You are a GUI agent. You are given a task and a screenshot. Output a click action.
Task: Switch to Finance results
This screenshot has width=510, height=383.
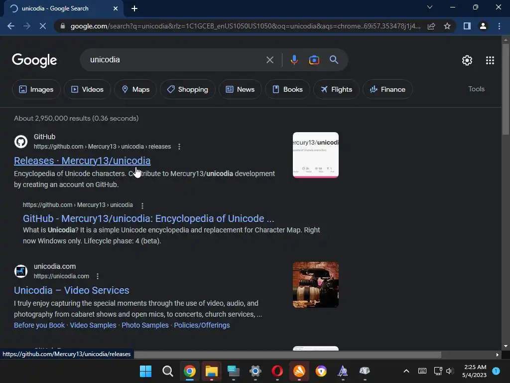(387, 89)
